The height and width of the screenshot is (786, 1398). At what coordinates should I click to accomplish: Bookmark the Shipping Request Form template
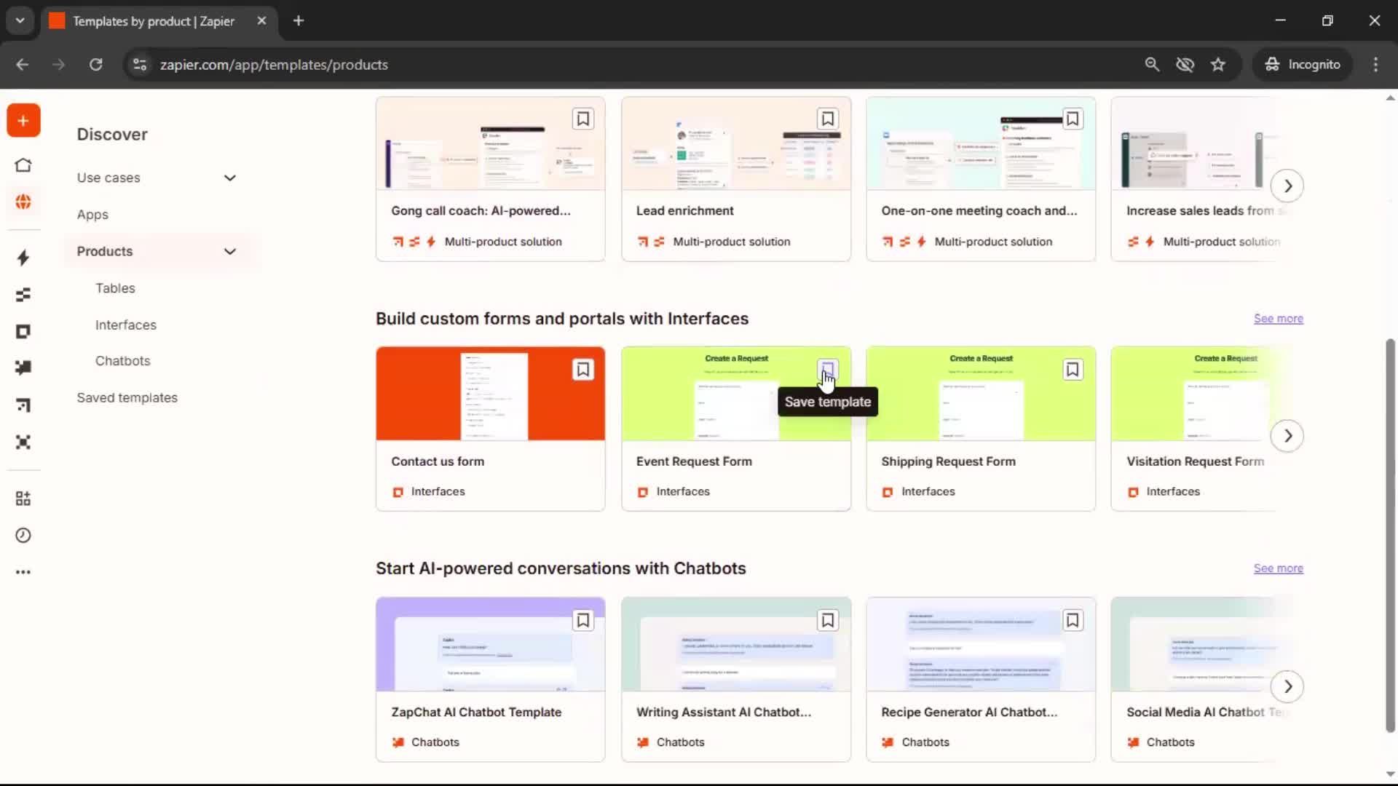click(x=1072, y=370)
